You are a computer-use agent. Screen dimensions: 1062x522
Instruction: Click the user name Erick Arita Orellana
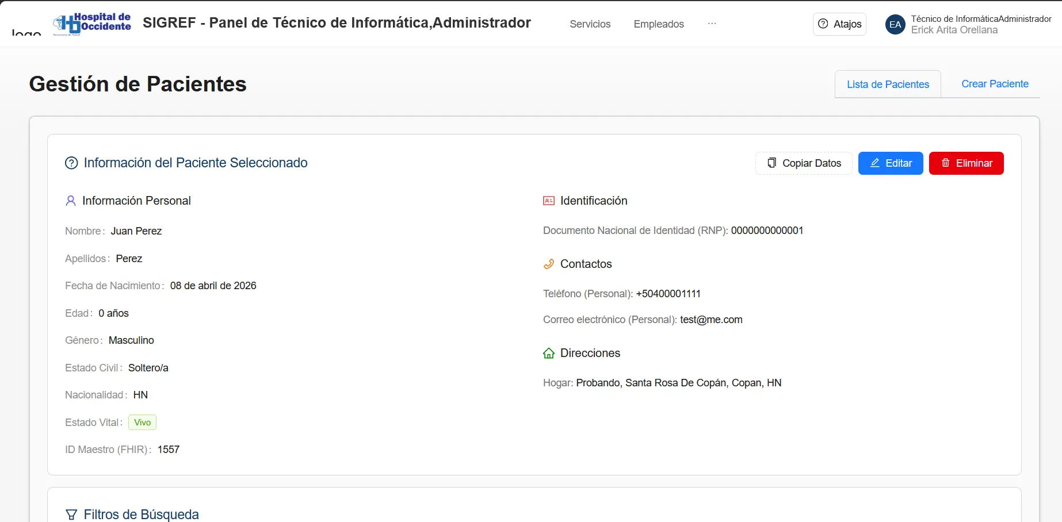click(954, 30)
